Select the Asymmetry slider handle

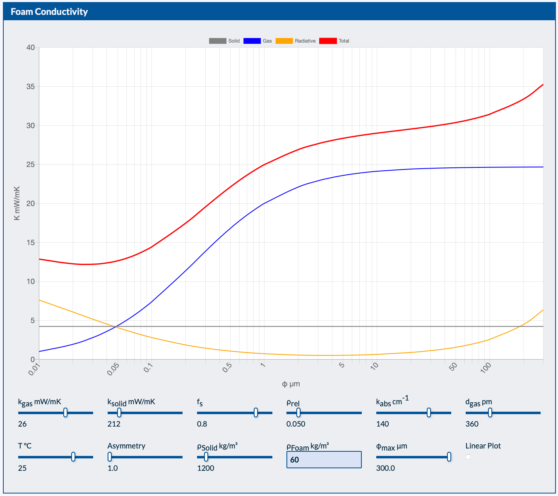click(110, 457)
